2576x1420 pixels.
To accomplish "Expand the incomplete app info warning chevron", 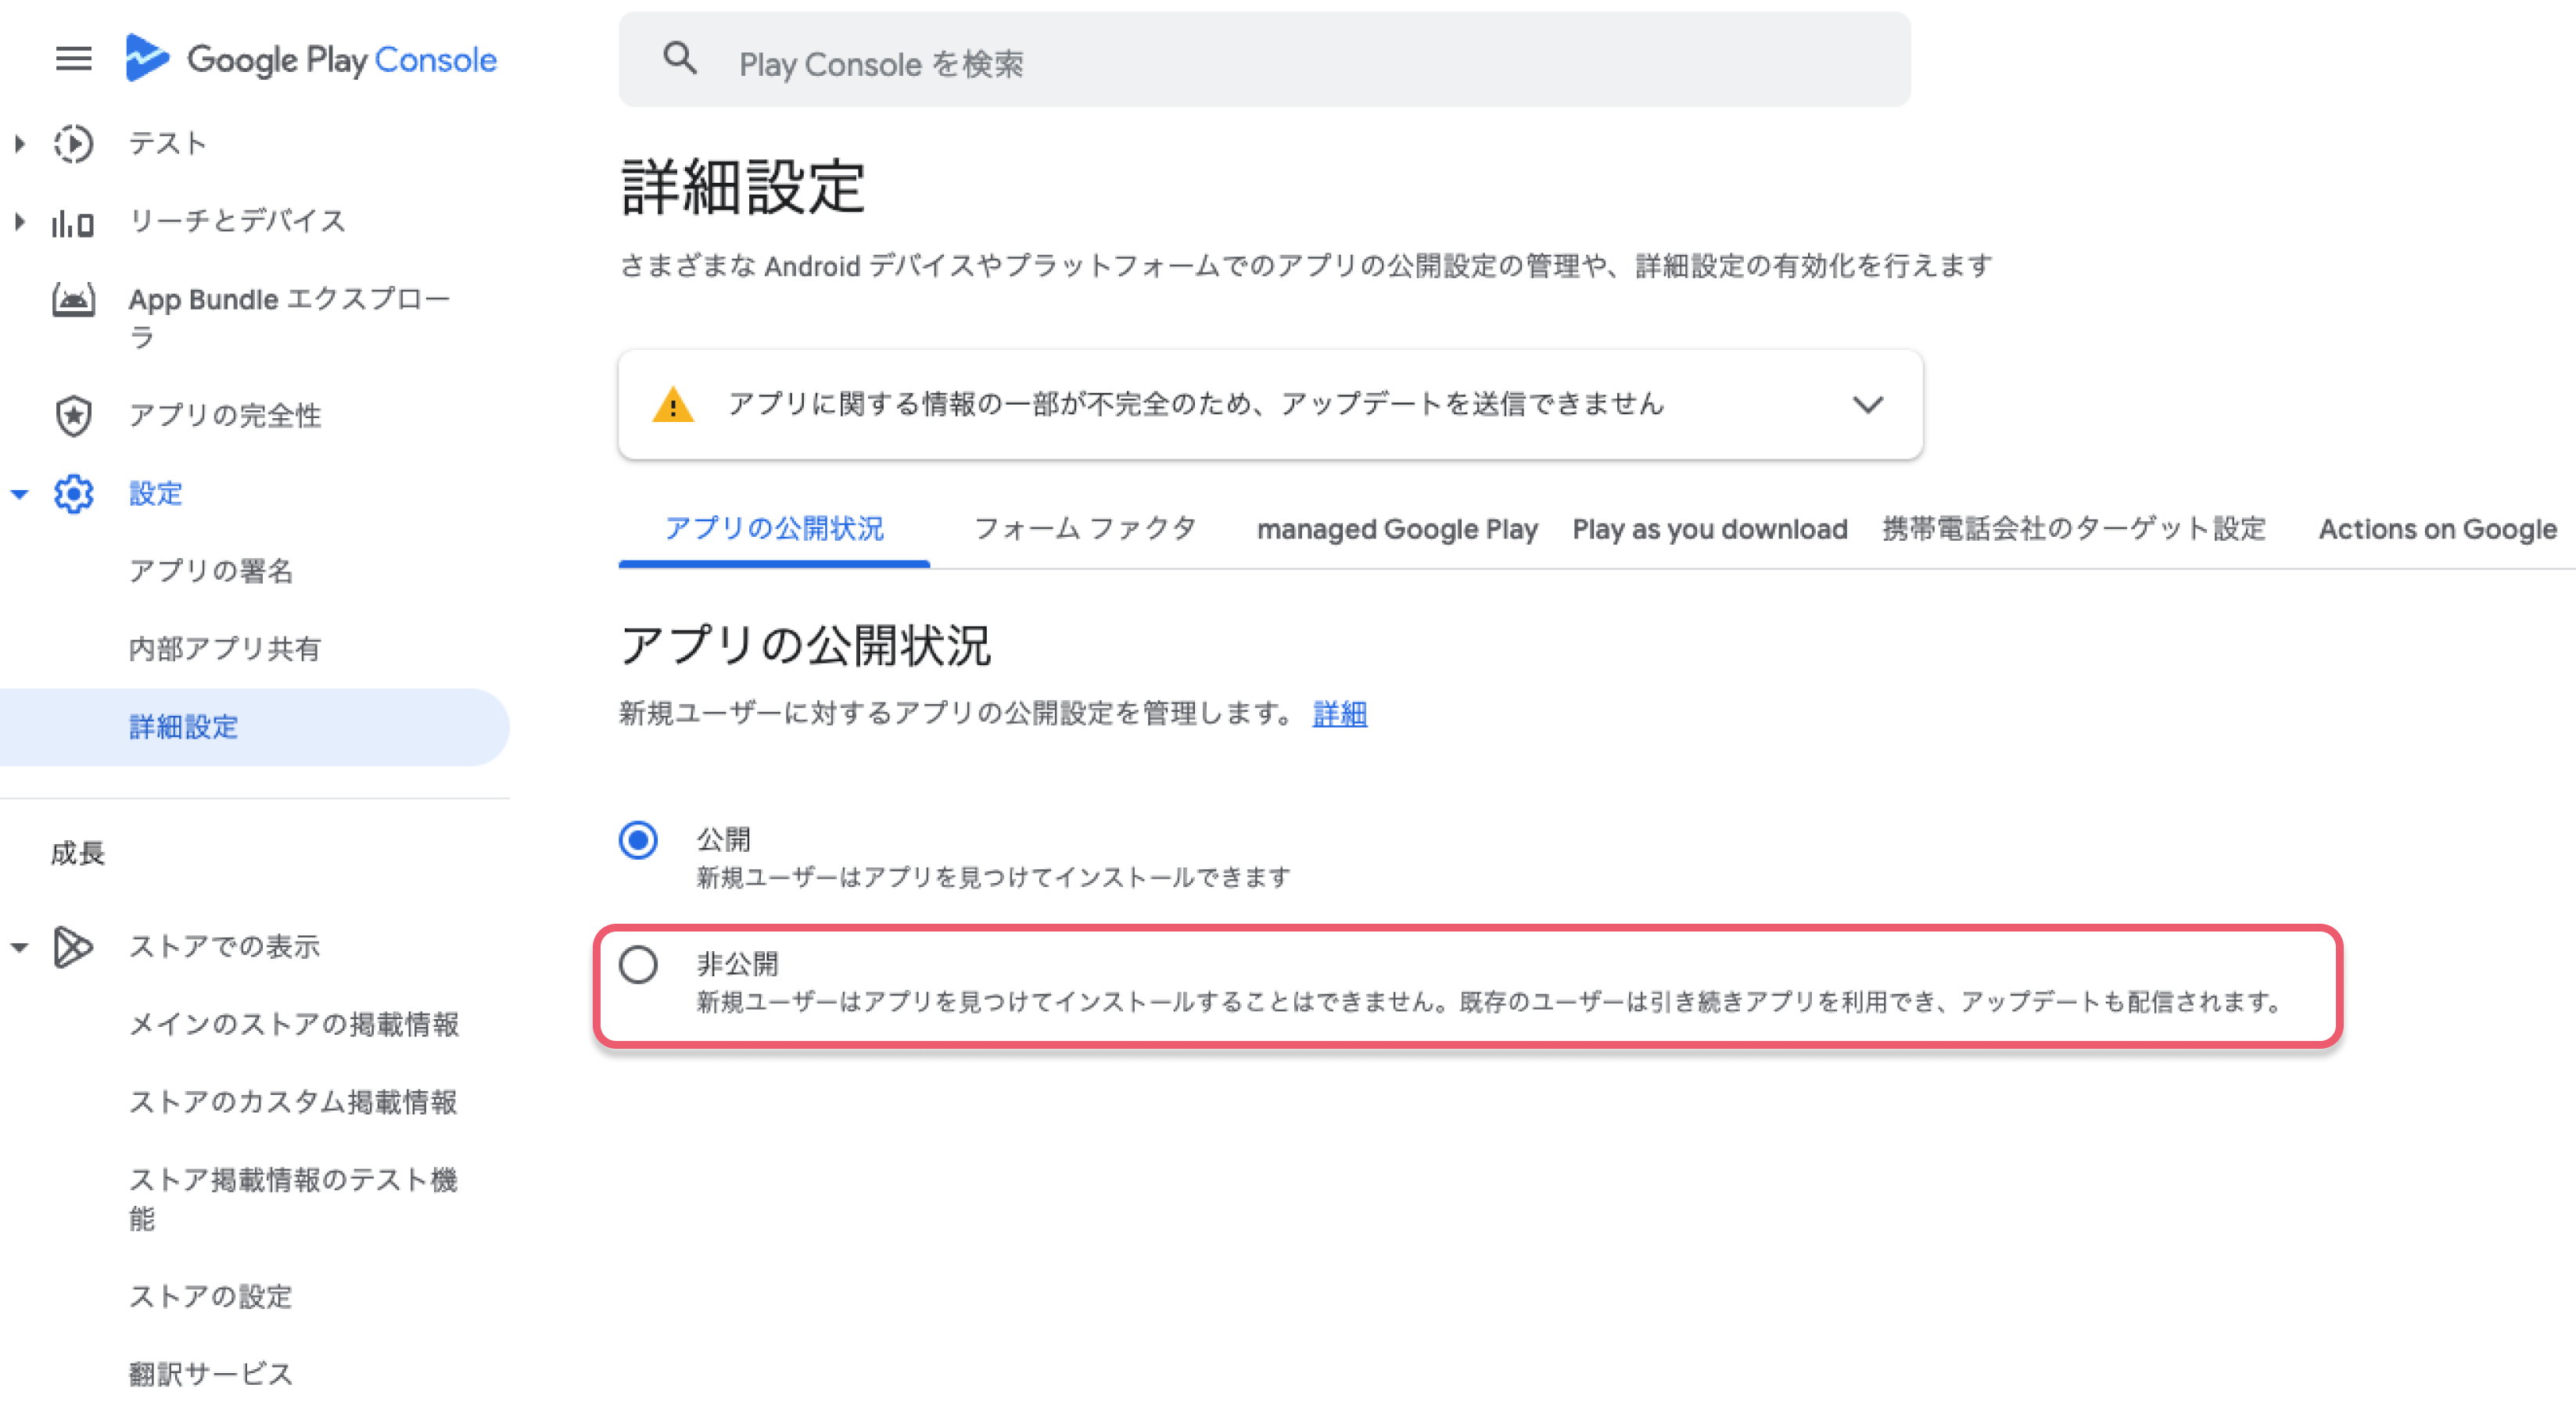I will [x=1867, y=405].
